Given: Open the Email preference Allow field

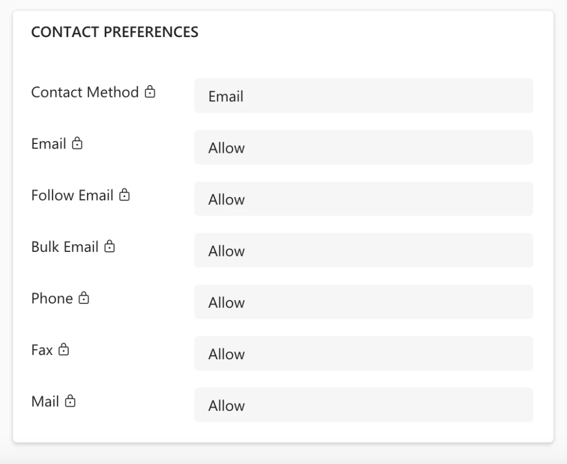Looking at the screenshot, I should 363,147.
